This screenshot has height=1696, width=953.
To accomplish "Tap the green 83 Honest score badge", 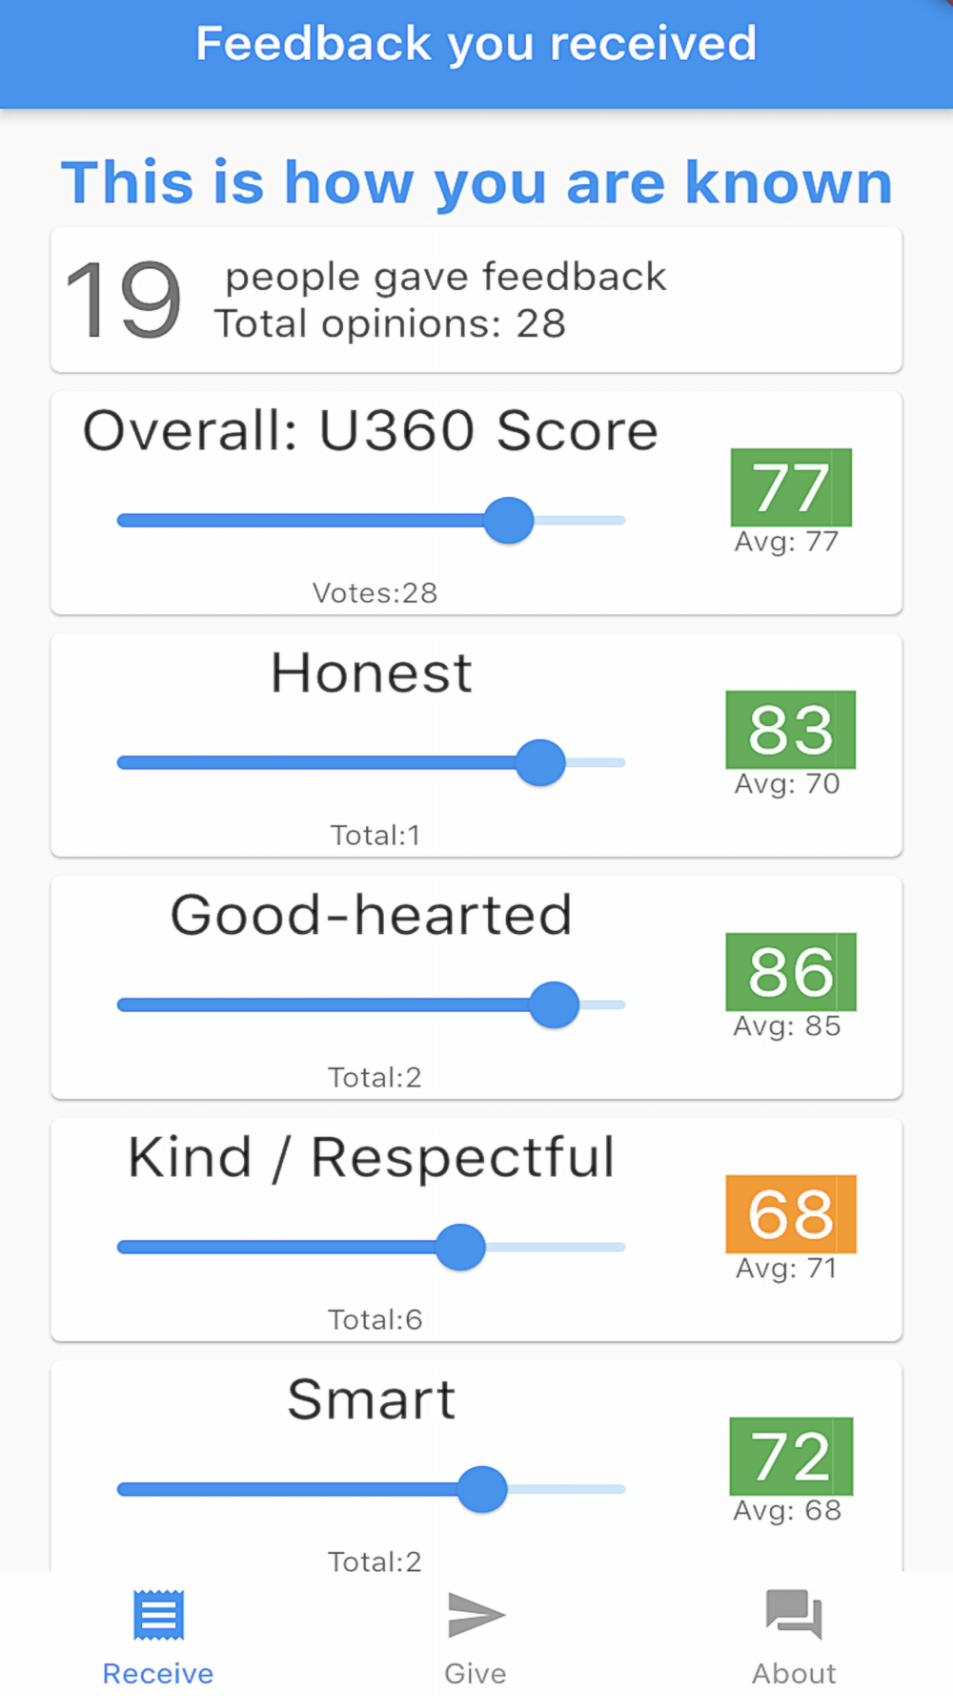I will 791,730.
